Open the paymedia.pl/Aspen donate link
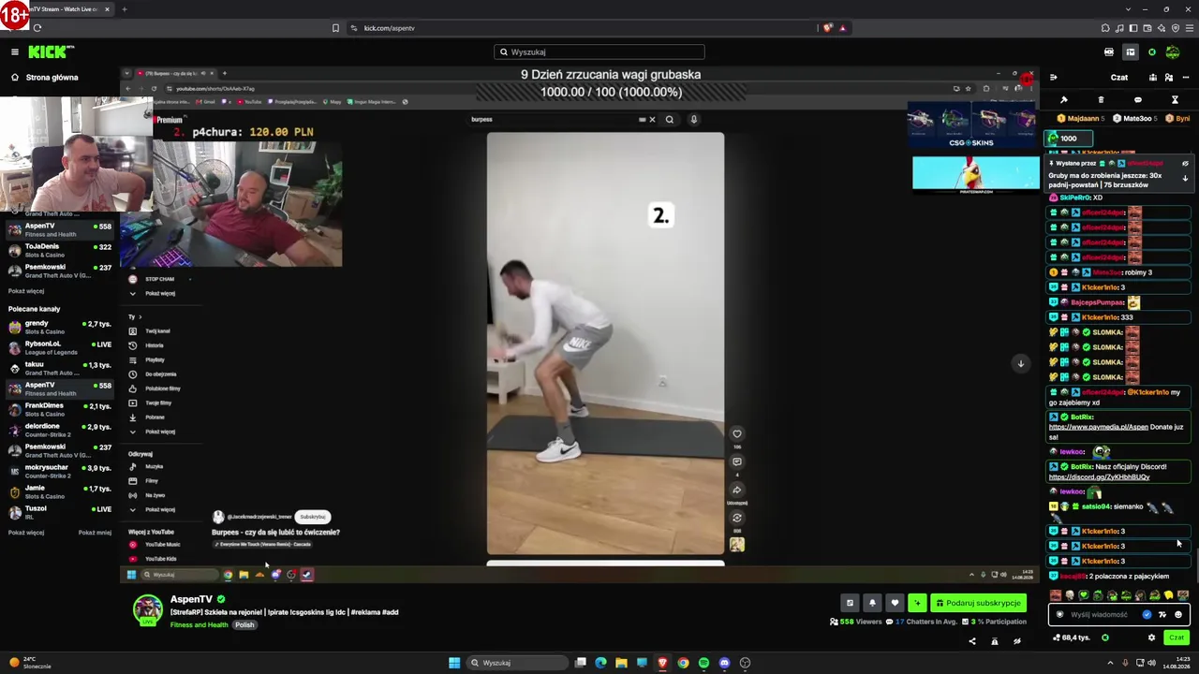The width and height of the screenshot is (1199, 674). tap(1098, 427)
